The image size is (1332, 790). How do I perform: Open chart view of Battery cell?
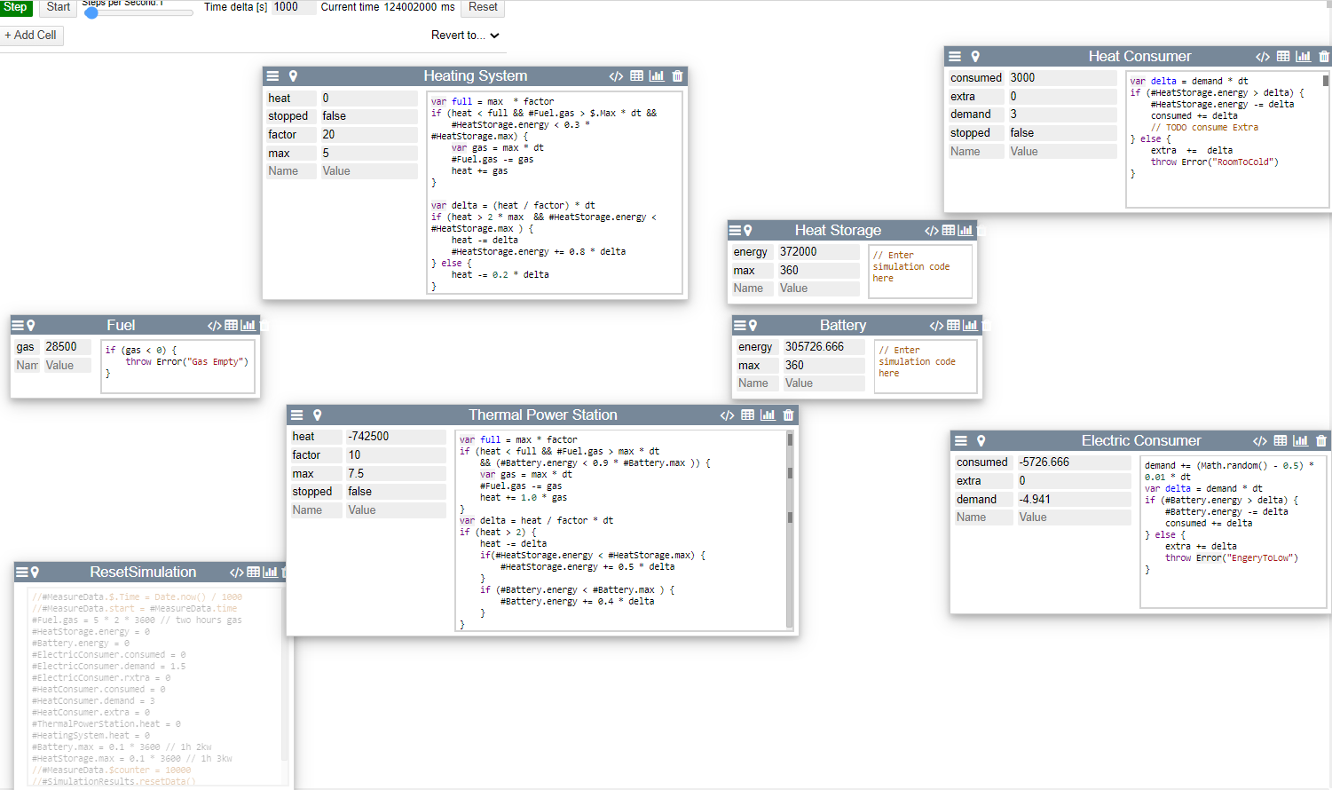(x=970, y=326)
